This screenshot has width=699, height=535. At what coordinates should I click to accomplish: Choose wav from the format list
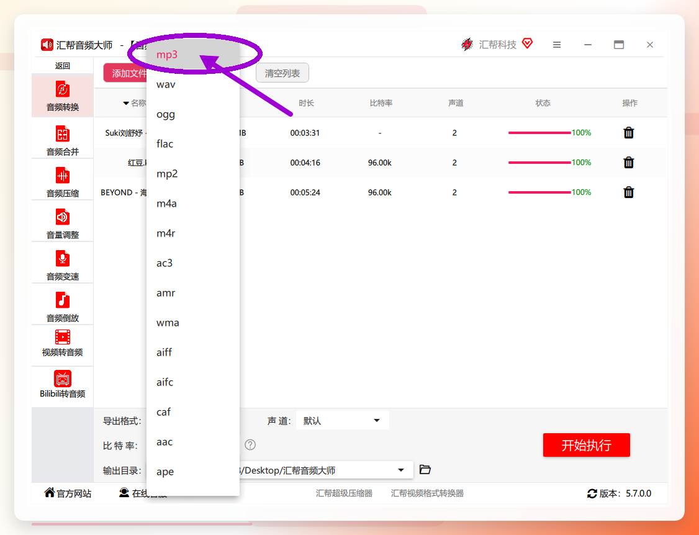coord(192,84)
